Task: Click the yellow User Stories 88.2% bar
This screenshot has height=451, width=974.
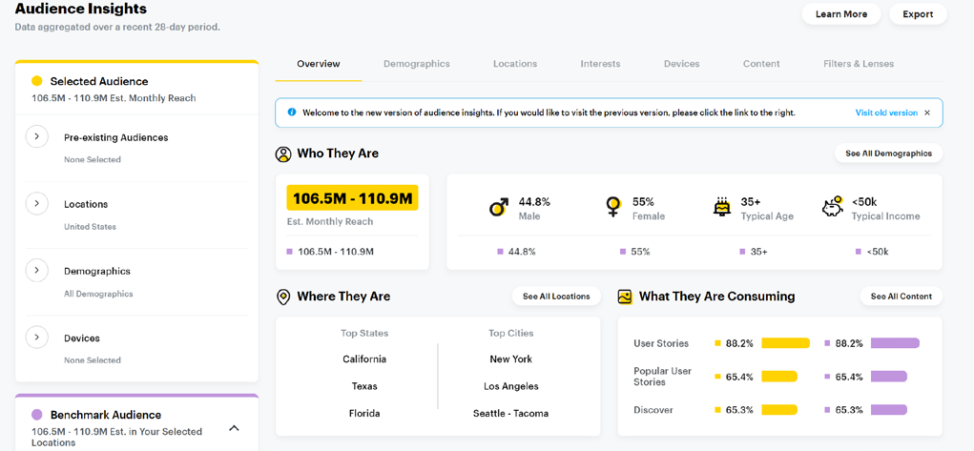Action: click(x=785, y=343)
